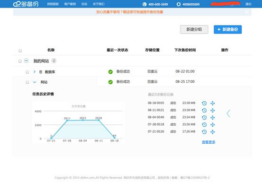262x183 pixels.
Task: Click the 2611 data point on chart
Action: click(67, 120)
